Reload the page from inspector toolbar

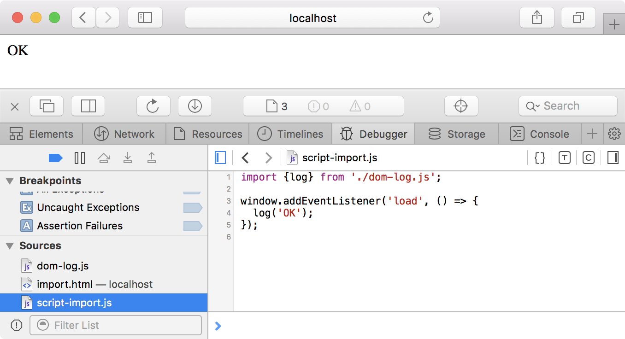point(153,106)
